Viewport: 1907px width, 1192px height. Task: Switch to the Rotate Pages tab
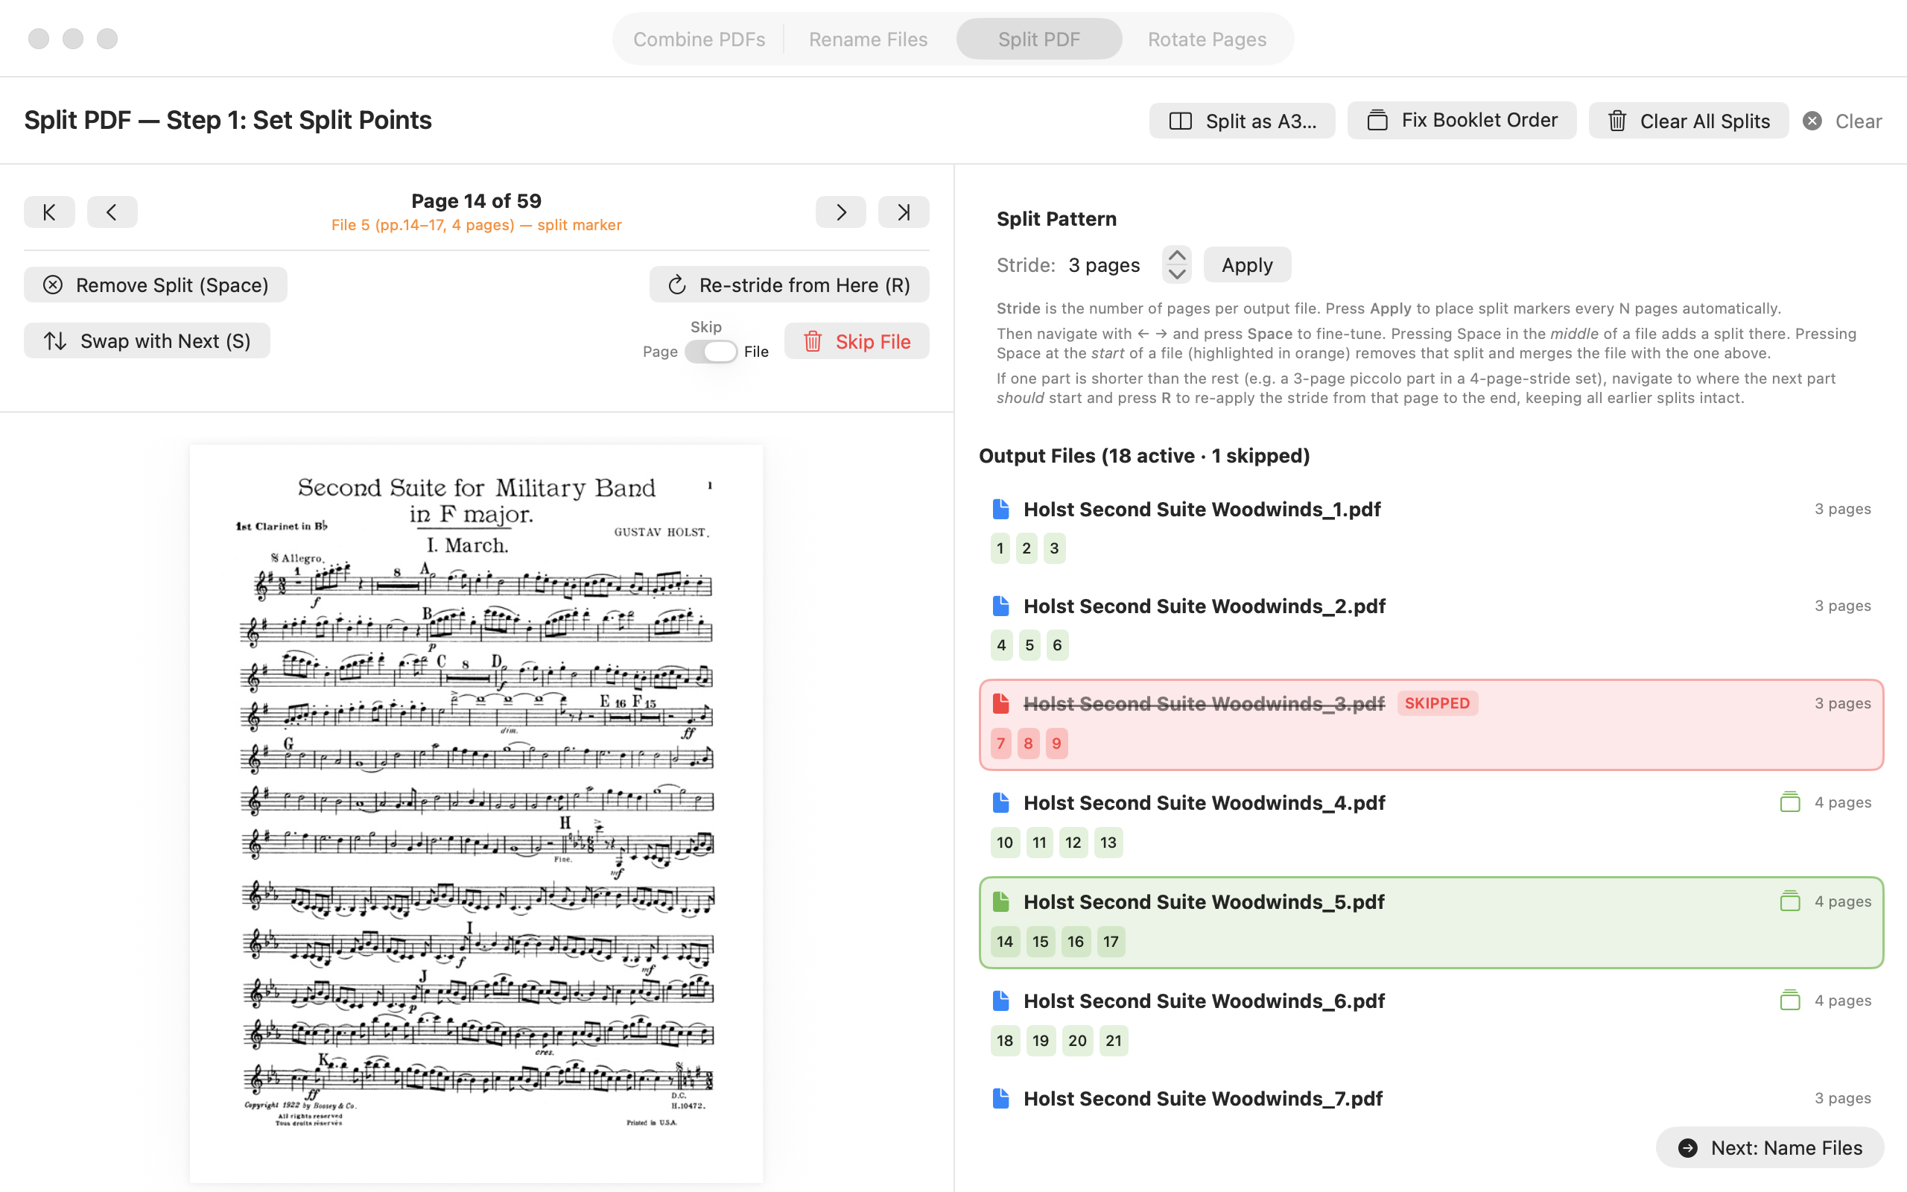tap(1207, 39)
